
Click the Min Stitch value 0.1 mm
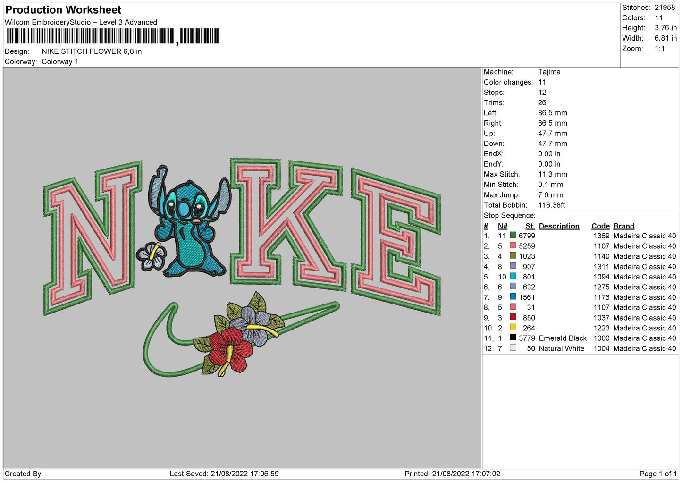point(551,185)
